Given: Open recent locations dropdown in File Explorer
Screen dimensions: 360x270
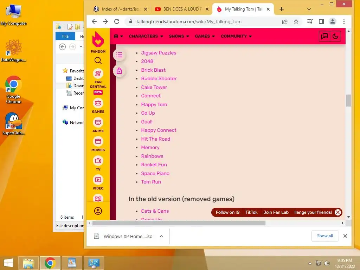Looking at the screenshot, I should coord(81,47).
